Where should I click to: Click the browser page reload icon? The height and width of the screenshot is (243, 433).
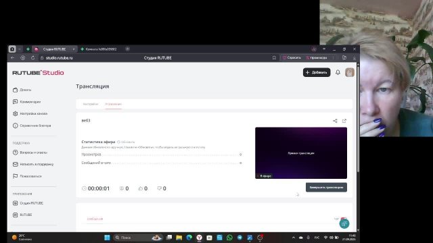pos(33,58)
